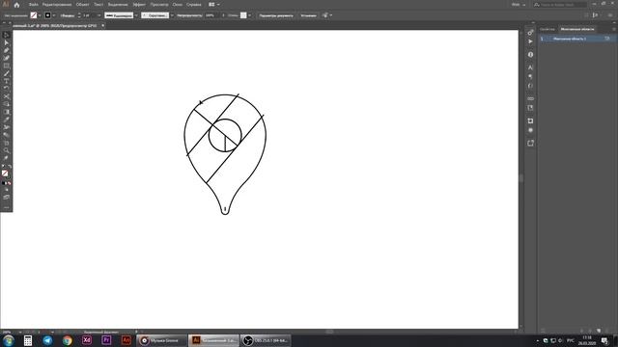Click the graphic style swatch
Screen dimensions: 618x347
click(243, 15)
